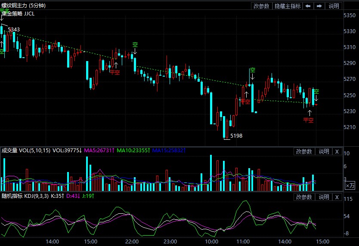This screenshot has height=246, width=359.
Task: Close the KDJ indicator panel with X
Action: (x=337, y=197)
